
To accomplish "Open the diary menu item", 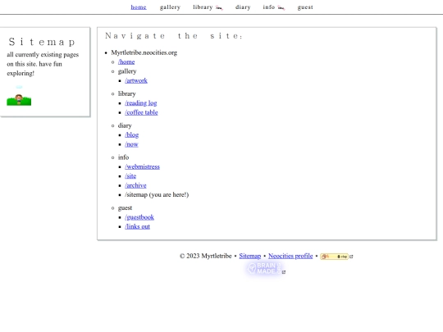I will (243, 7).
